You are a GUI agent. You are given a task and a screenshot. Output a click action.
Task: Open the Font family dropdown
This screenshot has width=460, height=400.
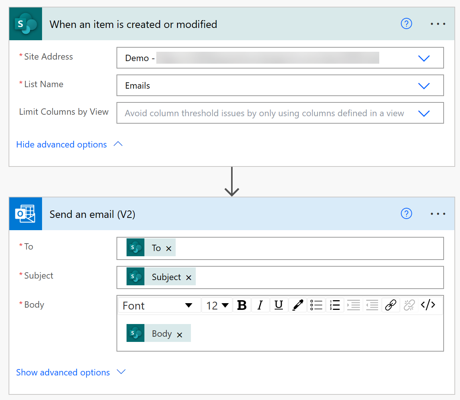click(x=159, y=305)
